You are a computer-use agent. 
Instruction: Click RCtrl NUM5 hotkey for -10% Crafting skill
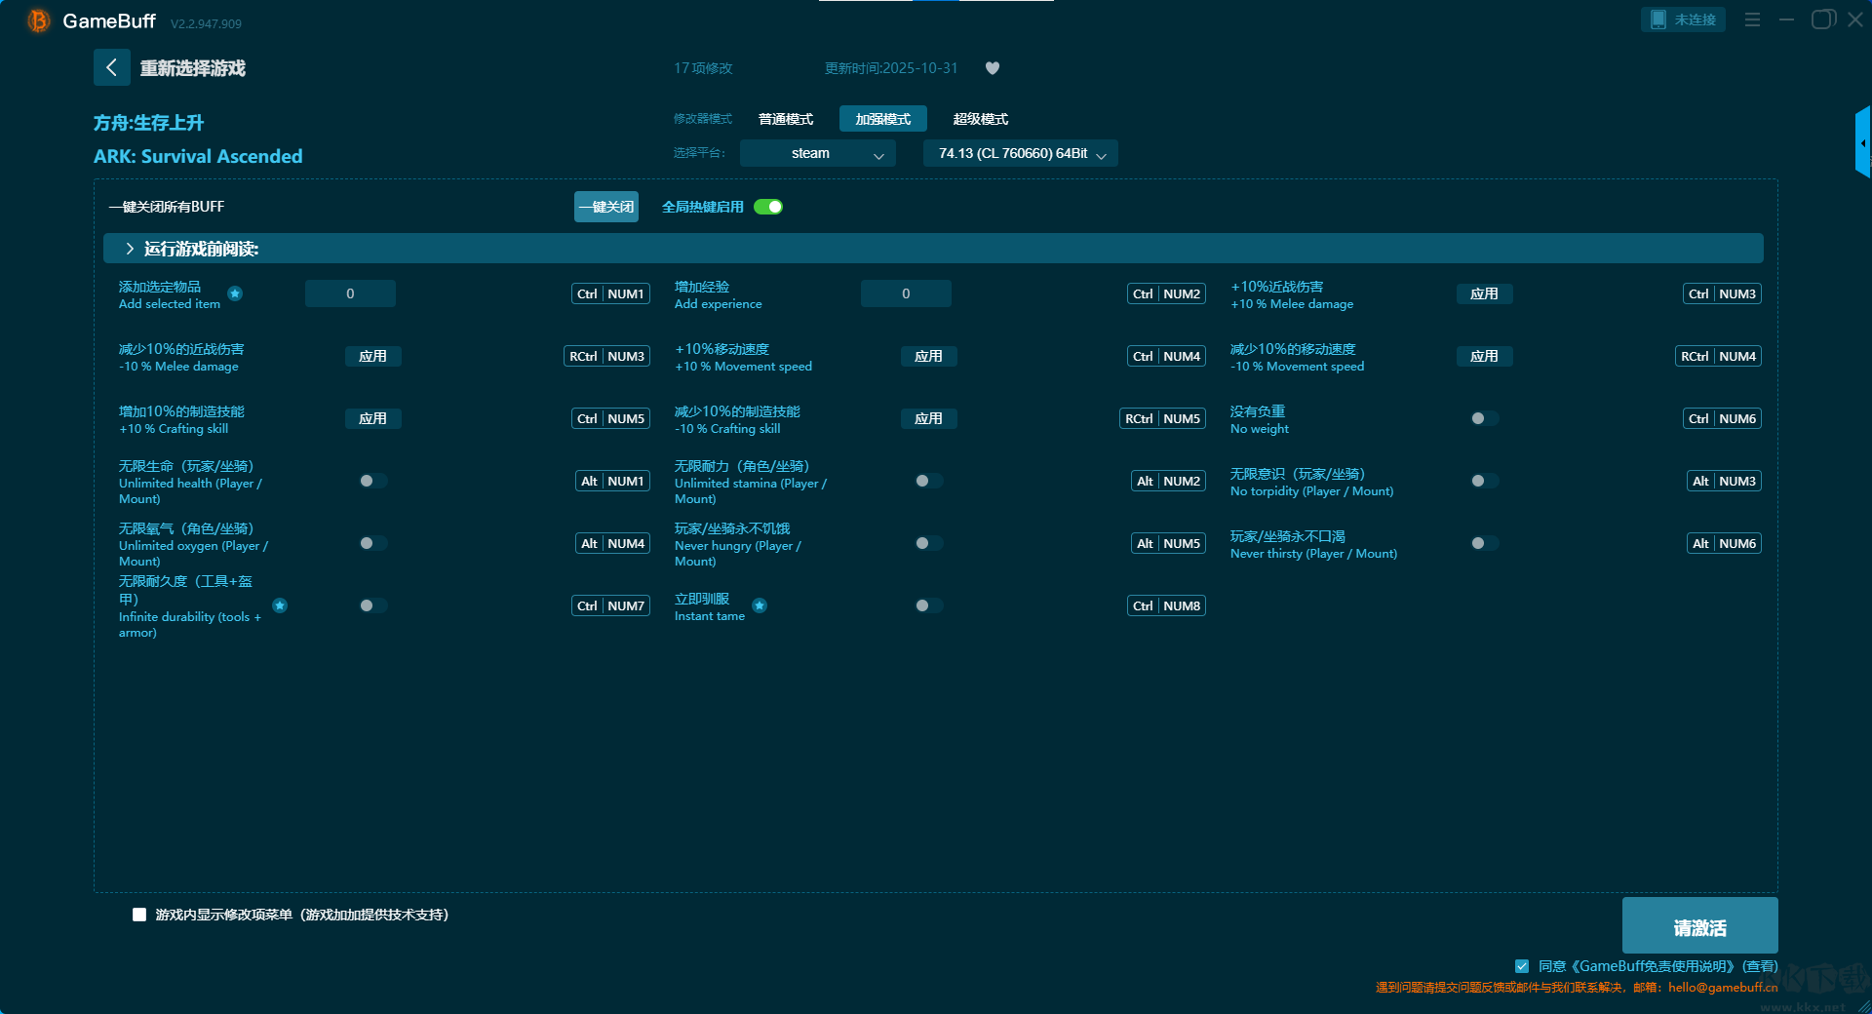(x=1163, y=418)
